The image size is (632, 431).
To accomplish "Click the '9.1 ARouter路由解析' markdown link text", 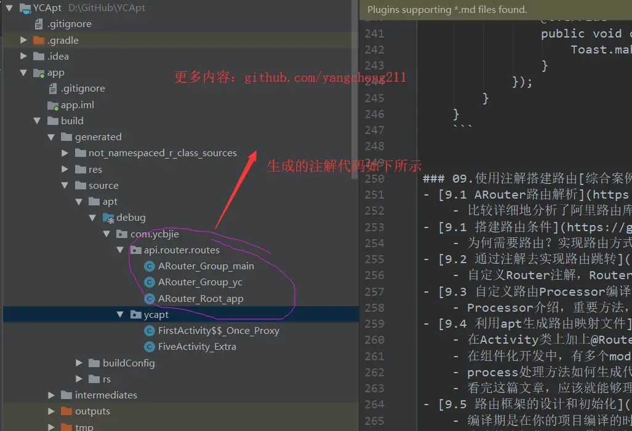I will coord(512,195).
